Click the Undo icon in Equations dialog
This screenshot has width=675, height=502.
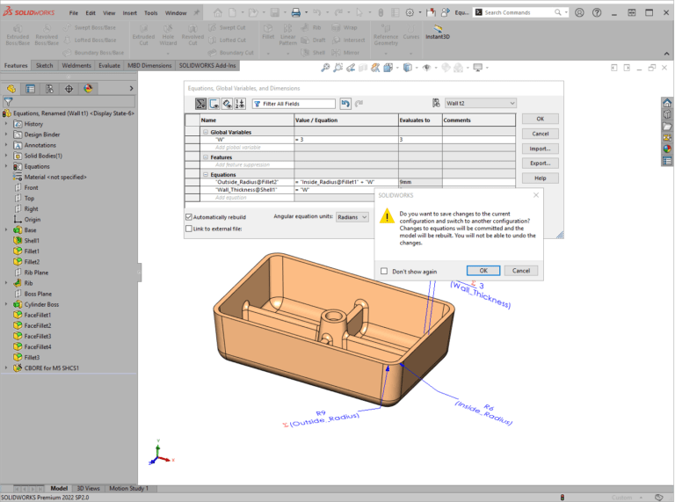pyautogui.click(x=345, y=104)
